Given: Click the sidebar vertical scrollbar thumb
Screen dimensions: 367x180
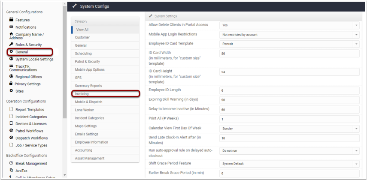Looking at the screenshot, I should [65, 62].
